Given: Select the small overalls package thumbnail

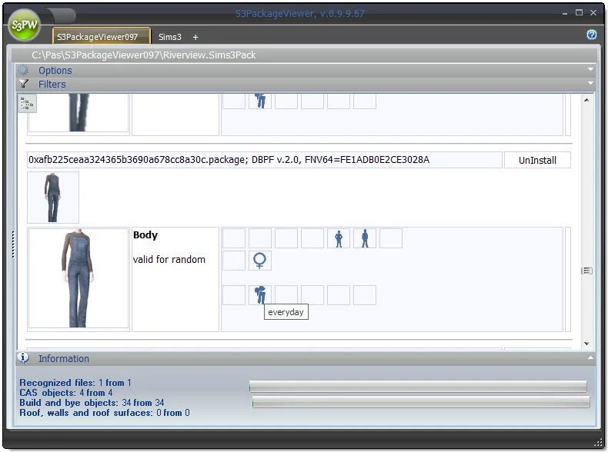Looking at the screenshot, I should click(x=53, y=197).
